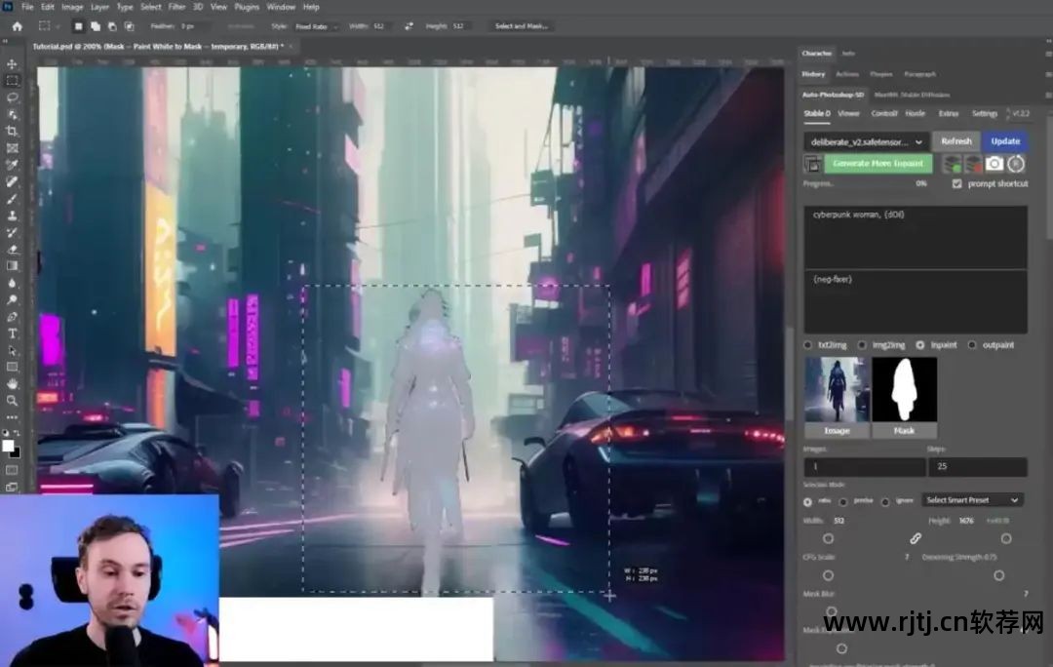Click the Home icon in options bar

coord(17,26)
